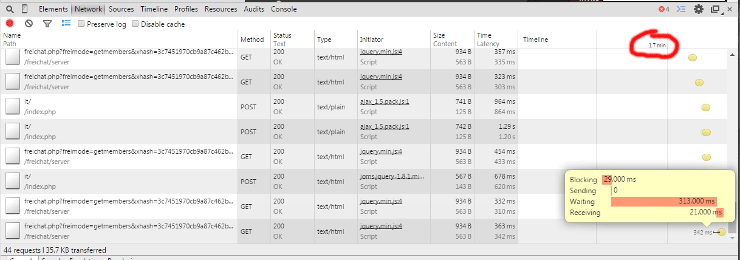Open the filter funnel icon

pos(47,24)
